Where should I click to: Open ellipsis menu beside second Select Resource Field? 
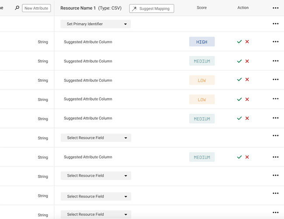point(276,175)
